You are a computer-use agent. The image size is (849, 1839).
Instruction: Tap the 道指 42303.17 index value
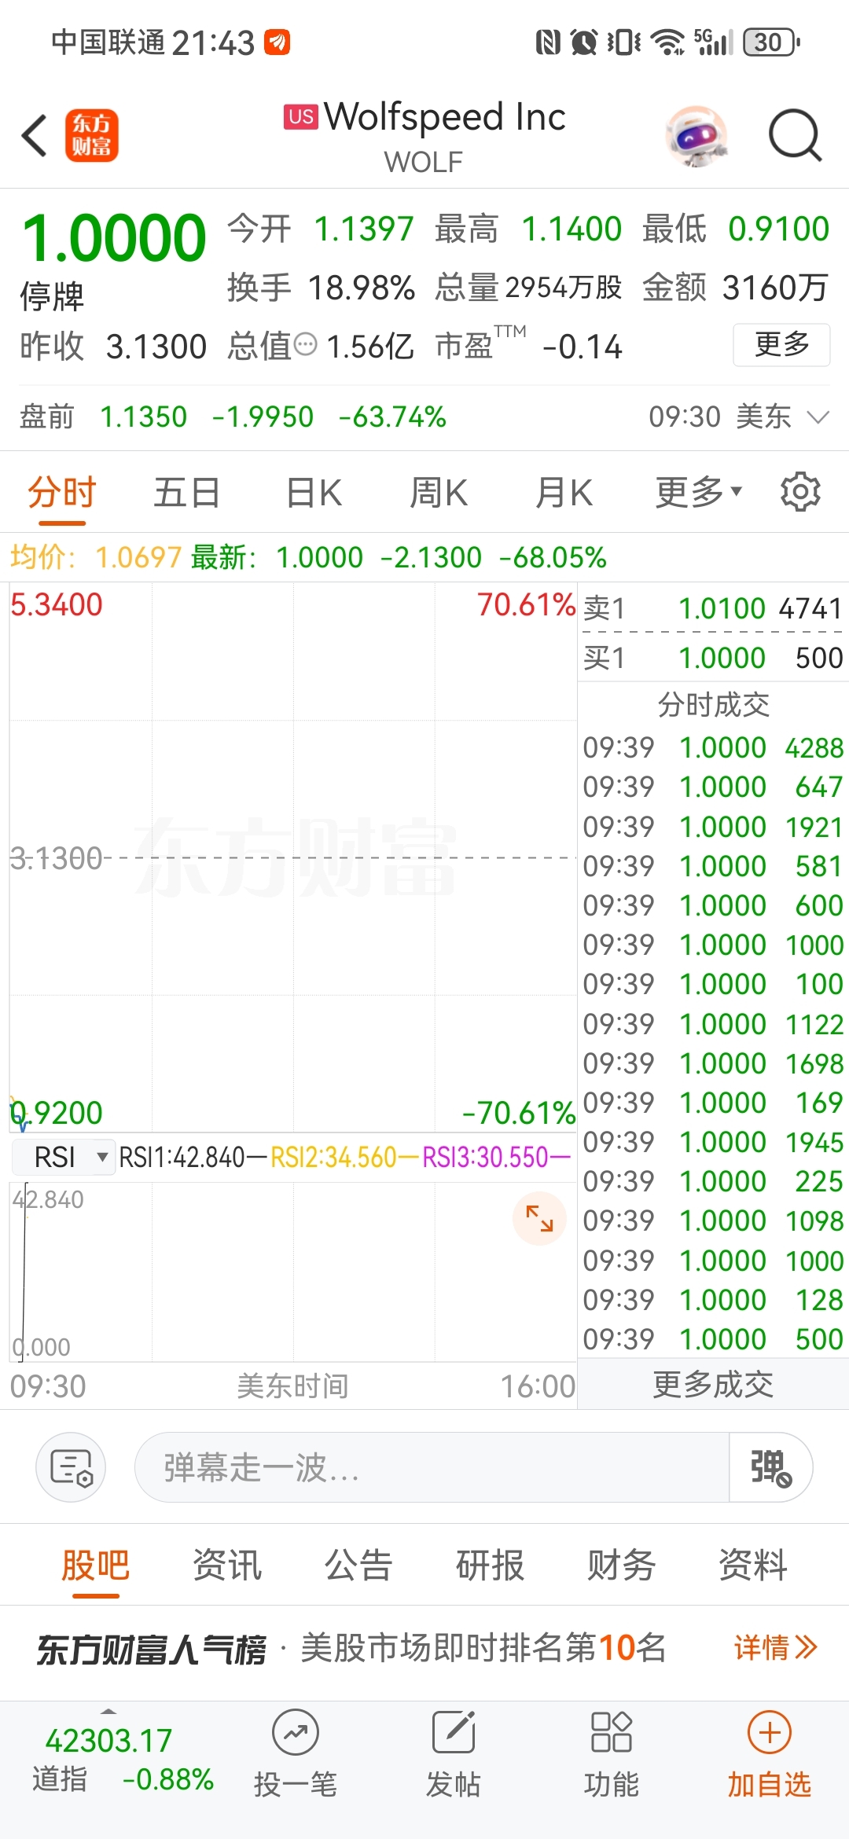108,1741
